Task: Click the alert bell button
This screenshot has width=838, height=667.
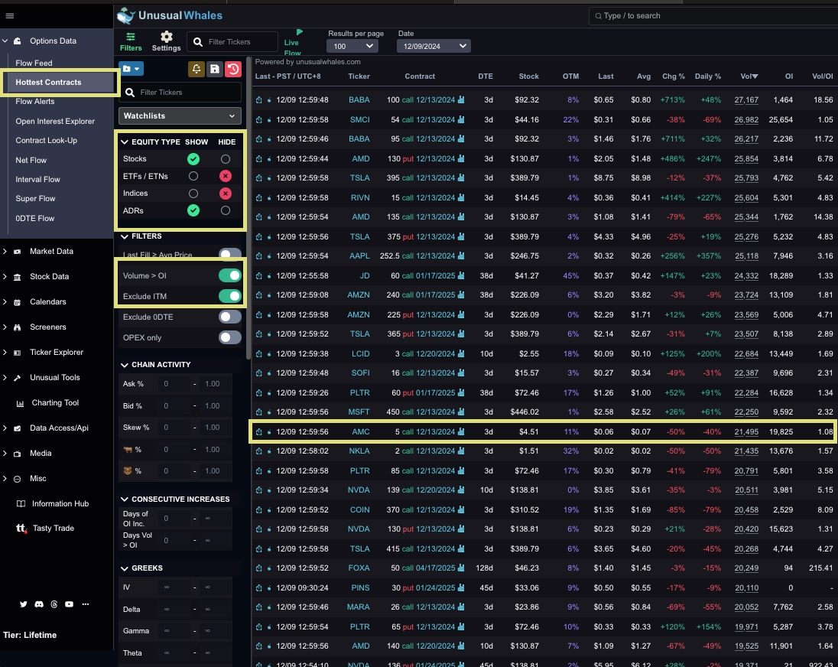Action: point(197,69)
